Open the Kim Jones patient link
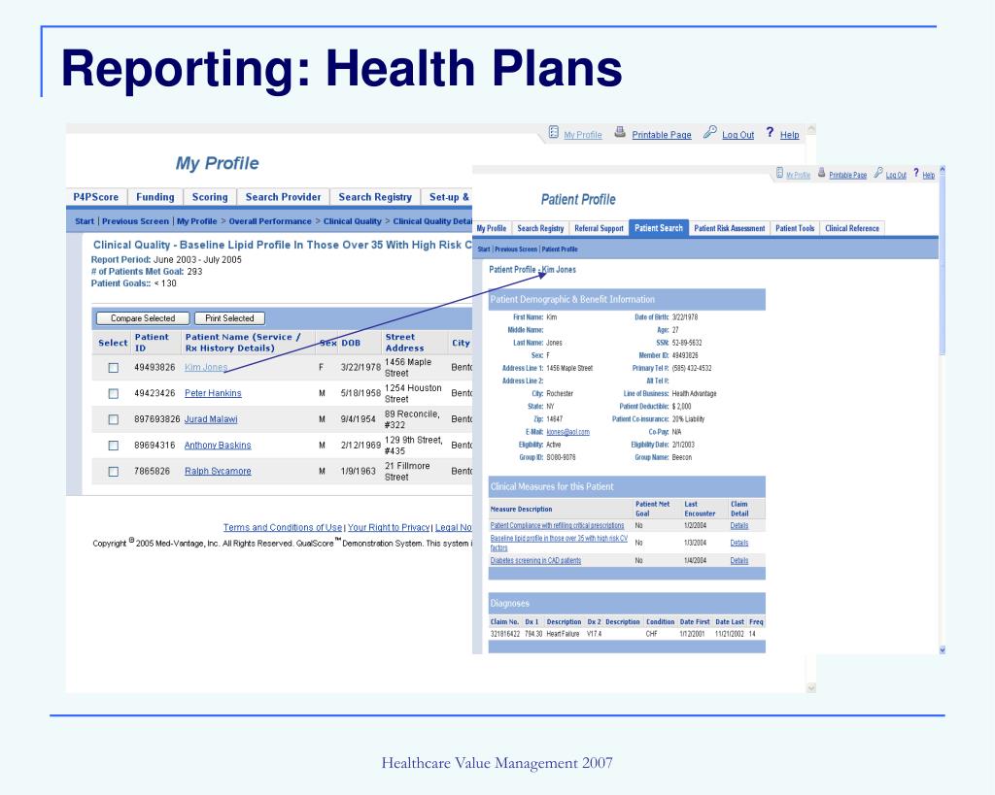 coord(206,367)
